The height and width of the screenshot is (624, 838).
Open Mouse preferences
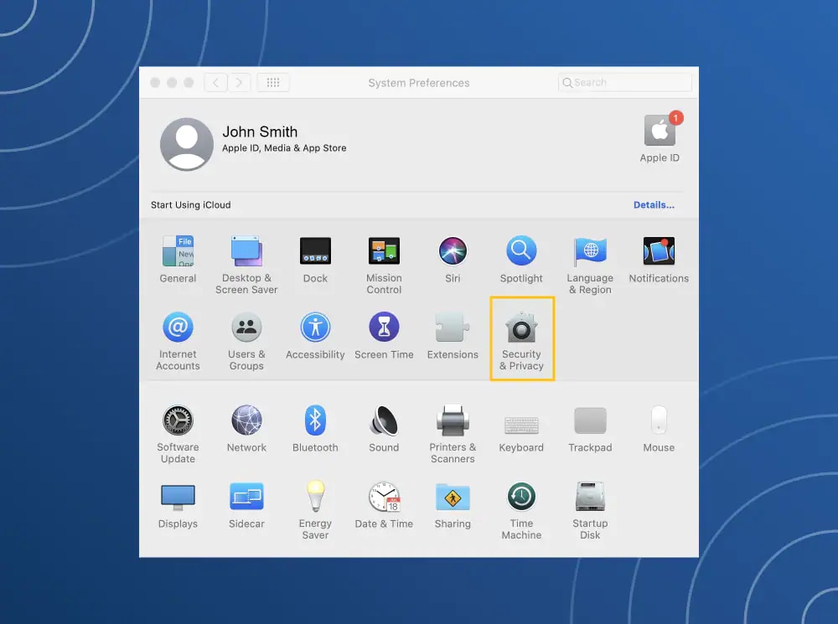coord(659,429)
